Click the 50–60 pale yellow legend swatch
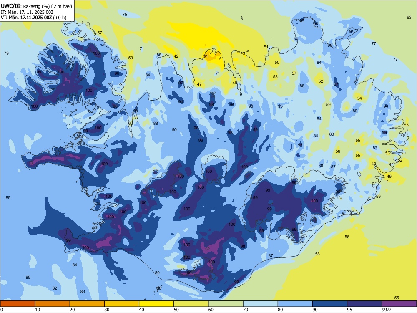This screenshot has width=417, height=313. pyautogui.click(x=191, y=304)
